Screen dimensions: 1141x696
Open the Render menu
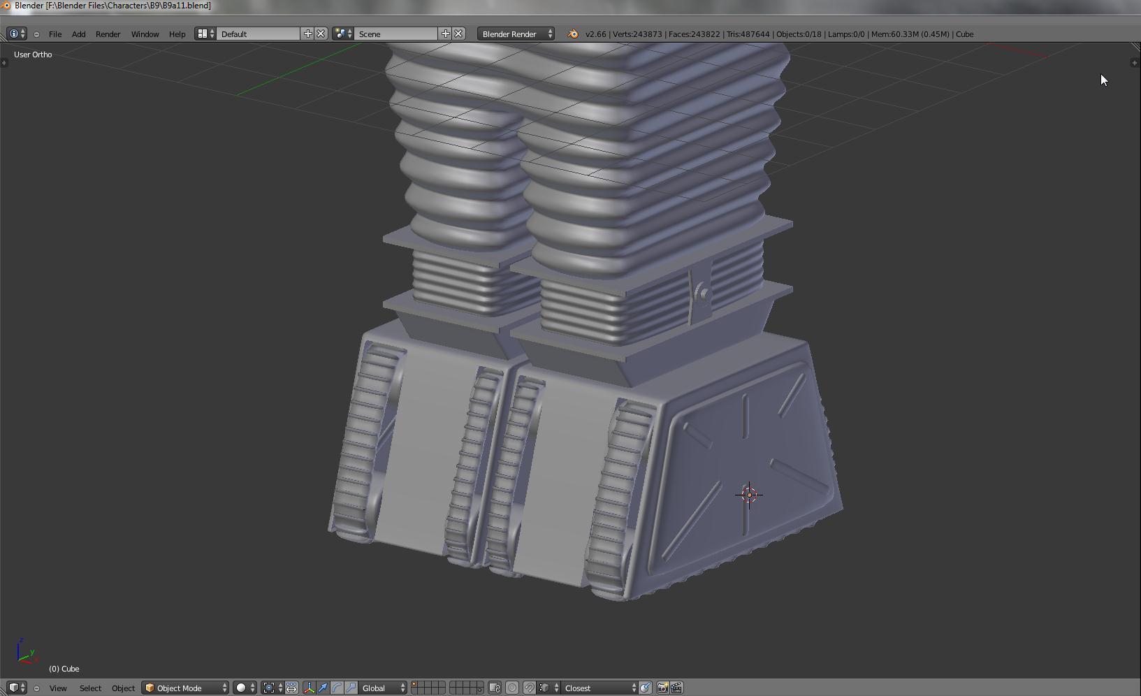108,34
